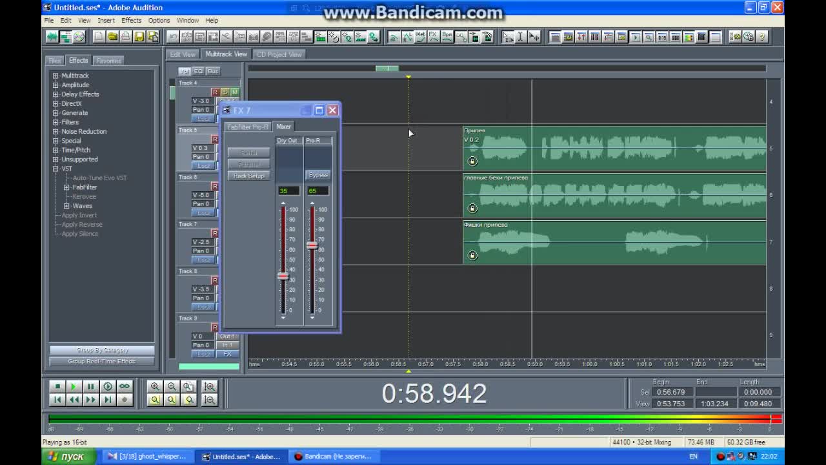This screenshot has width=826, height=465.
Task: Solo Track 4
Action: 225,92
